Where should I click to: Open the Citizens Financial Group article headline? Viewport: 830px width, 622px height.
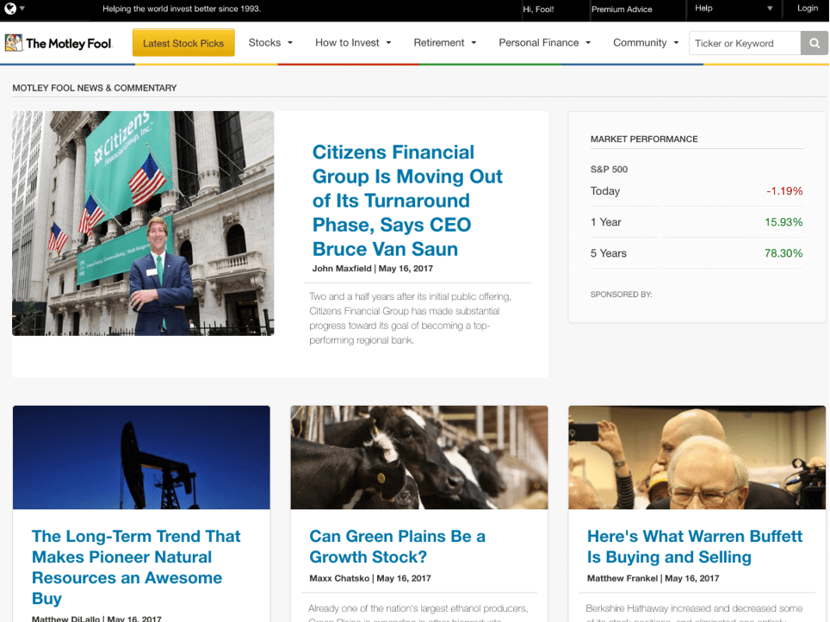(x=407, y=201)
